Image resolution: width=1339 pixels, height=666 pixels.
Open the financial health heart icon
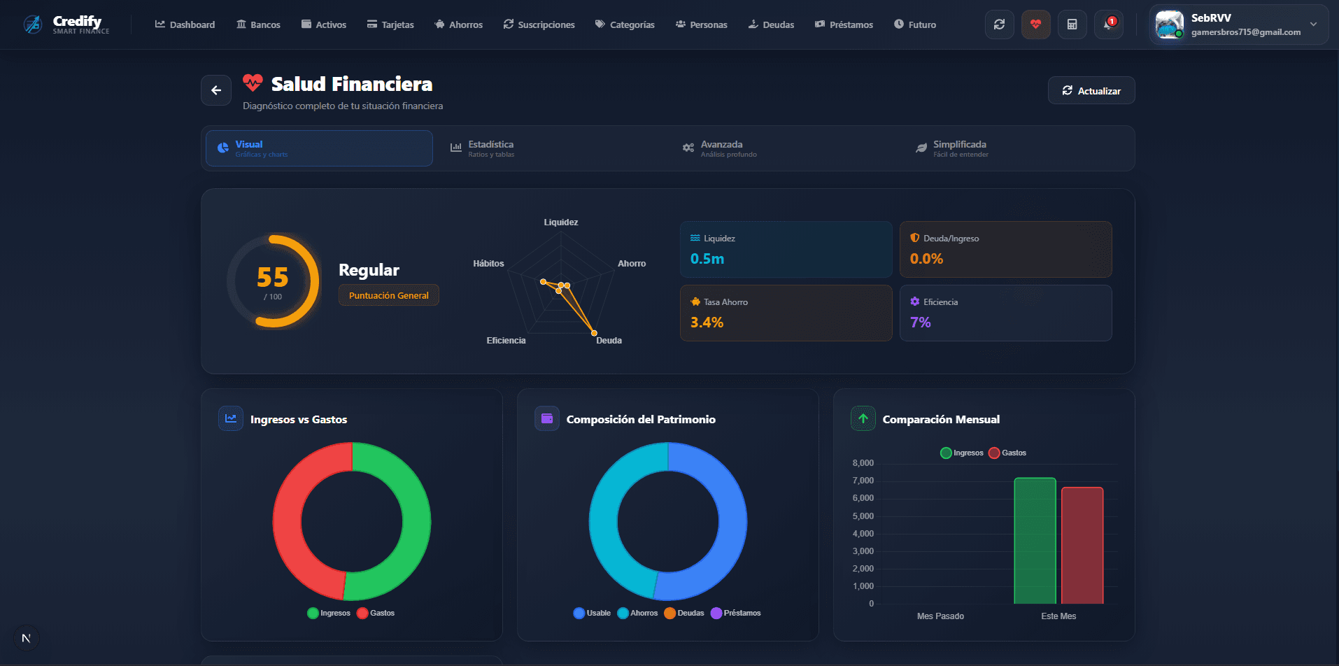(x=1035, y=24)
